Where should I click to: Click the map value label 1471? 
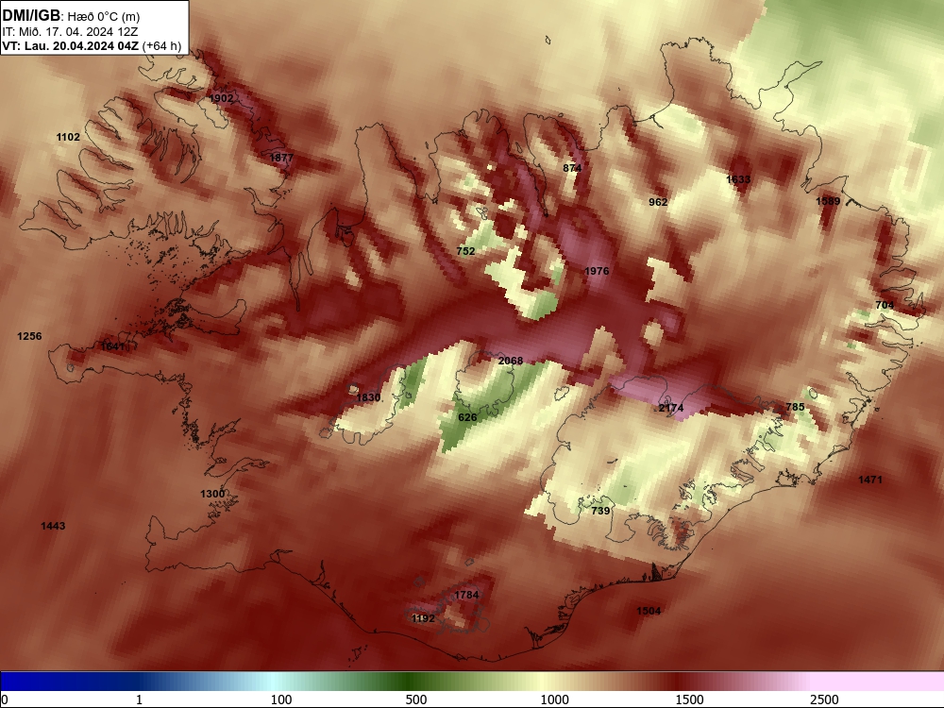870,480
